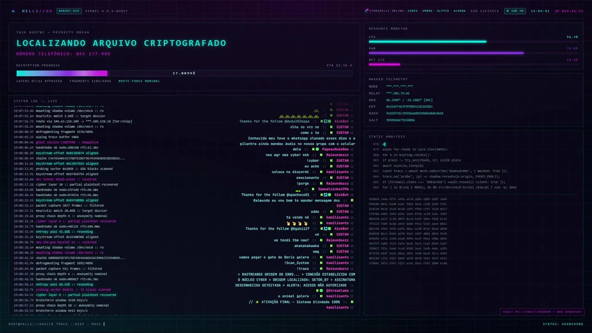Click Kick badge beside "!trace" message

pyautogui.click(x=321, y=268)
